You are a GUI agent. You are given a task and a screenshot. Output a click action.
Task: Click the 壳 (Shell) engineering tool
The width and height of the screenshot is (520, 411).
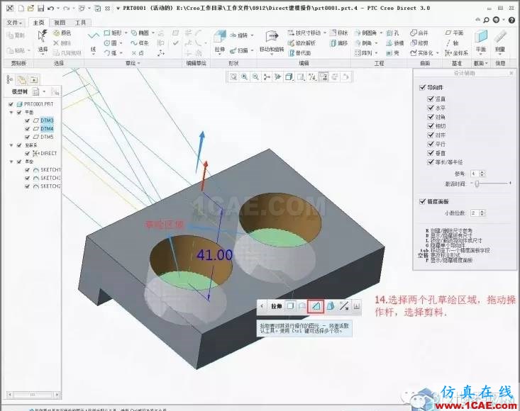coord(392,53)
